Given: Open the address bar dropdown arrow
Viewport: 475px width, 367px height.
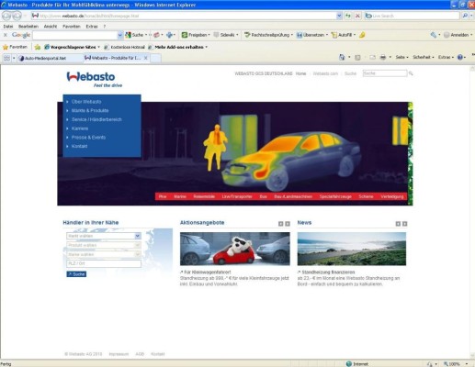Looking at the screenshot, I should click(x=339, y=16).
